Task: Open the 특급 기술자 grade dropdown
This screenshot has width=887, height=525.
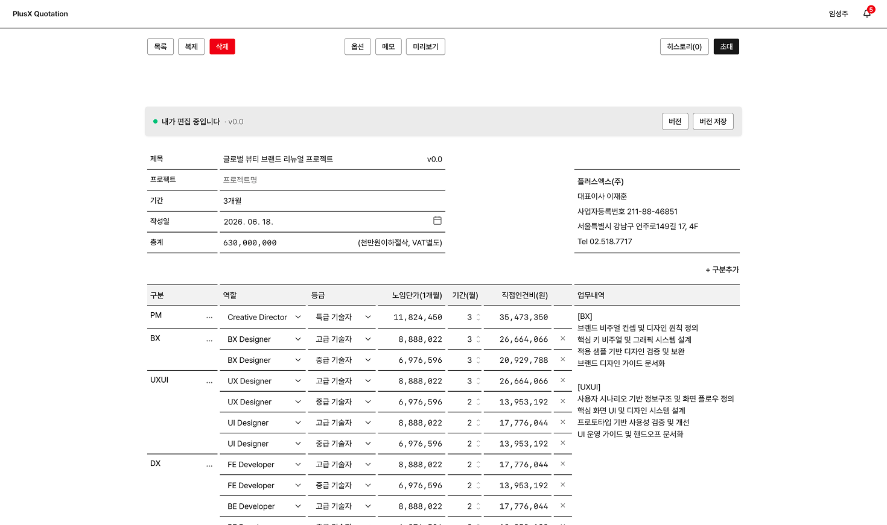Action: tap(342, 317)
